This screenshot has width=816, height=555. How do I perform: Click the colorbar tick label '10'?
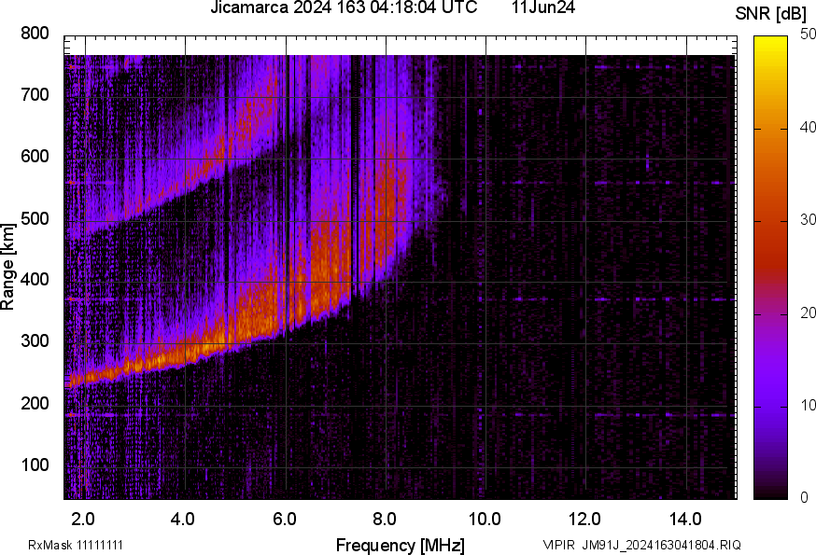(x=808, y=405)
